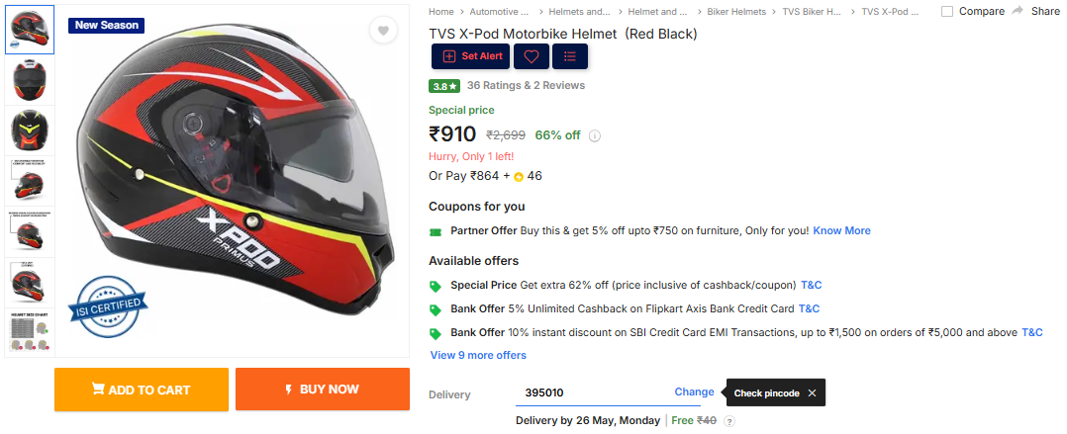
Task: Click the dark heart button beside Set Alert
Action: click(532, 56)
